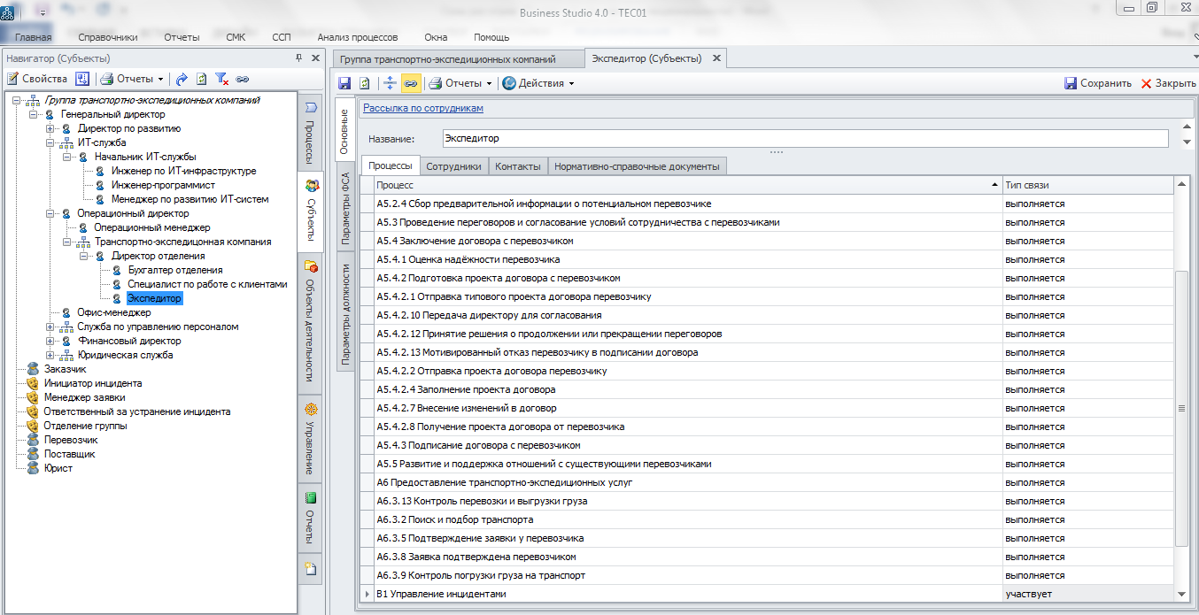Open the Справочники menu
The image size is (1199, 615).
click(107, 37)
